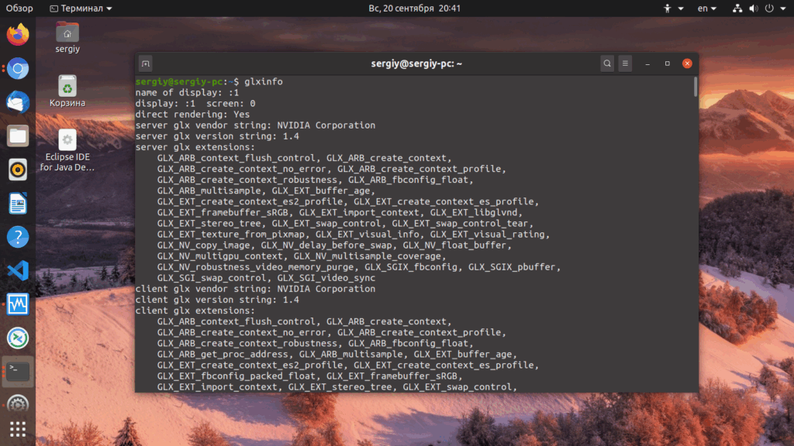Screen dimensions: 794x446
Task: Click 'server glx vendor string' line
Action: click(x=255, y=125)
